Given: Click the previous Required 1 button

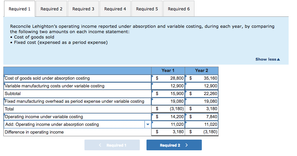Looking at the screenshot, I should pyautogui.click(x=112, y=145).
